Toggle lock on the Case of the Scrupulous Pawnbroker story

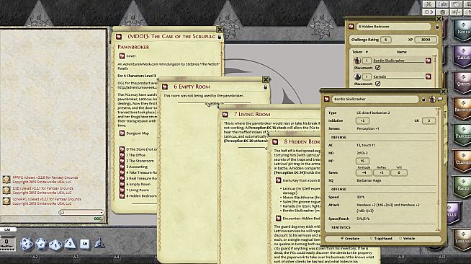220,37
